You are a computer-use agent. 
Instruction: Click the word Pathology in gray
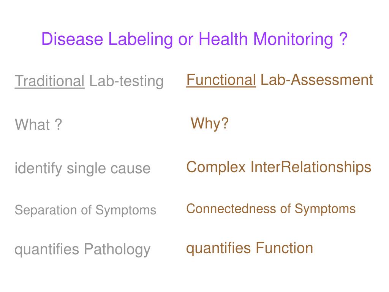click(117, 249)
